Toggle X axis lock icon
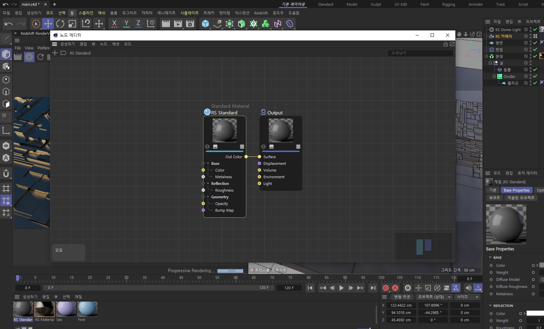The width and height of the screenshot is (544, 329). [x=114, y=24]
